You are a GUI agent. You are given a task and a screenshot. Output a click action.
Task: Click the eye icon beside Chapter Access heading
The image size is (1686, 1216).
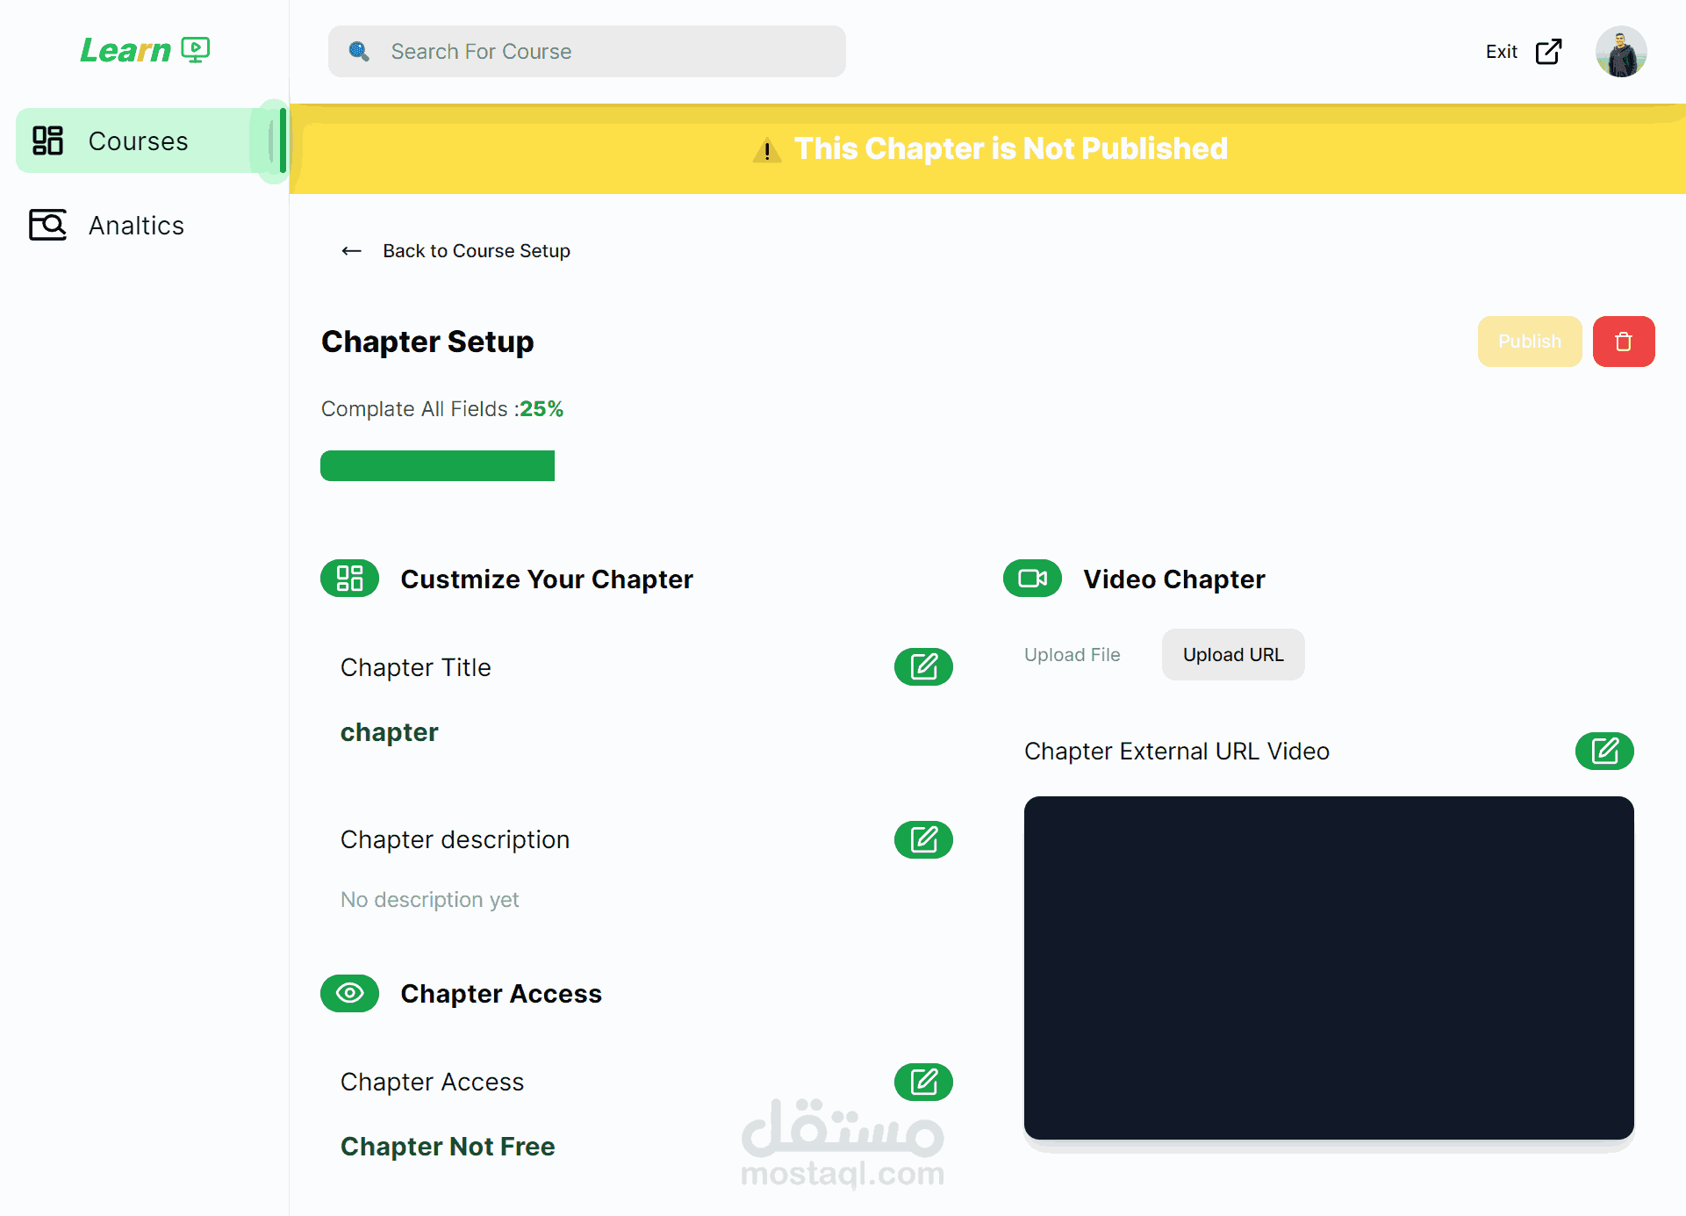coord(349,993)
